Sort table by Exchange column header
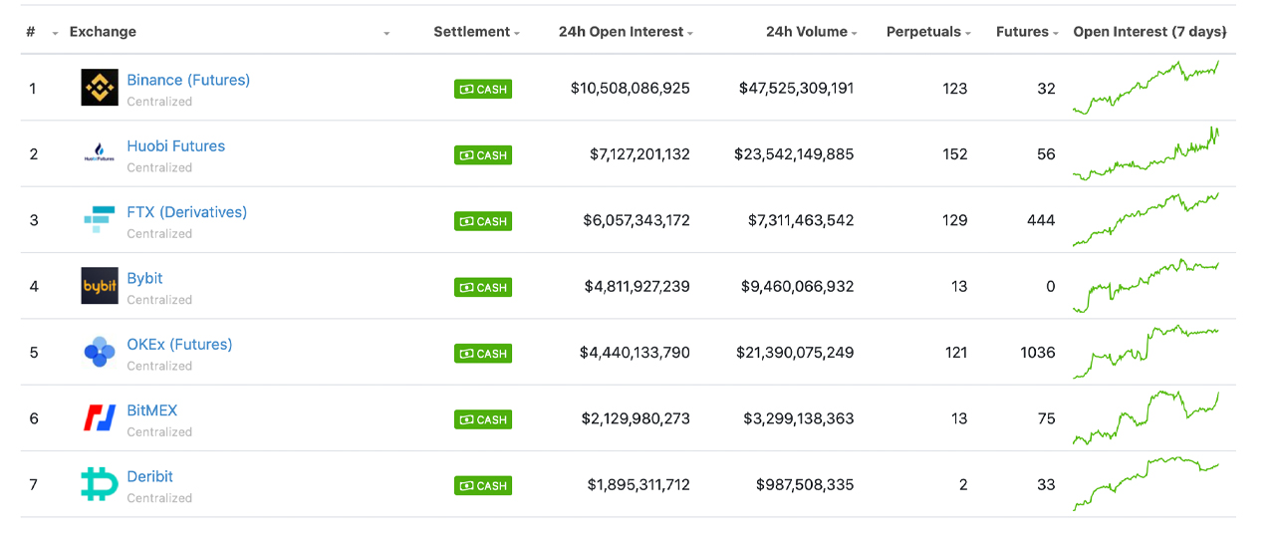 103,32
